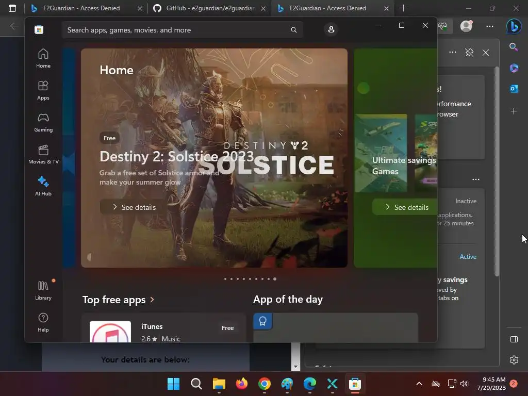Open the ellipsis above the Inactive card
The image size is (528, 396).
point(476,179)
